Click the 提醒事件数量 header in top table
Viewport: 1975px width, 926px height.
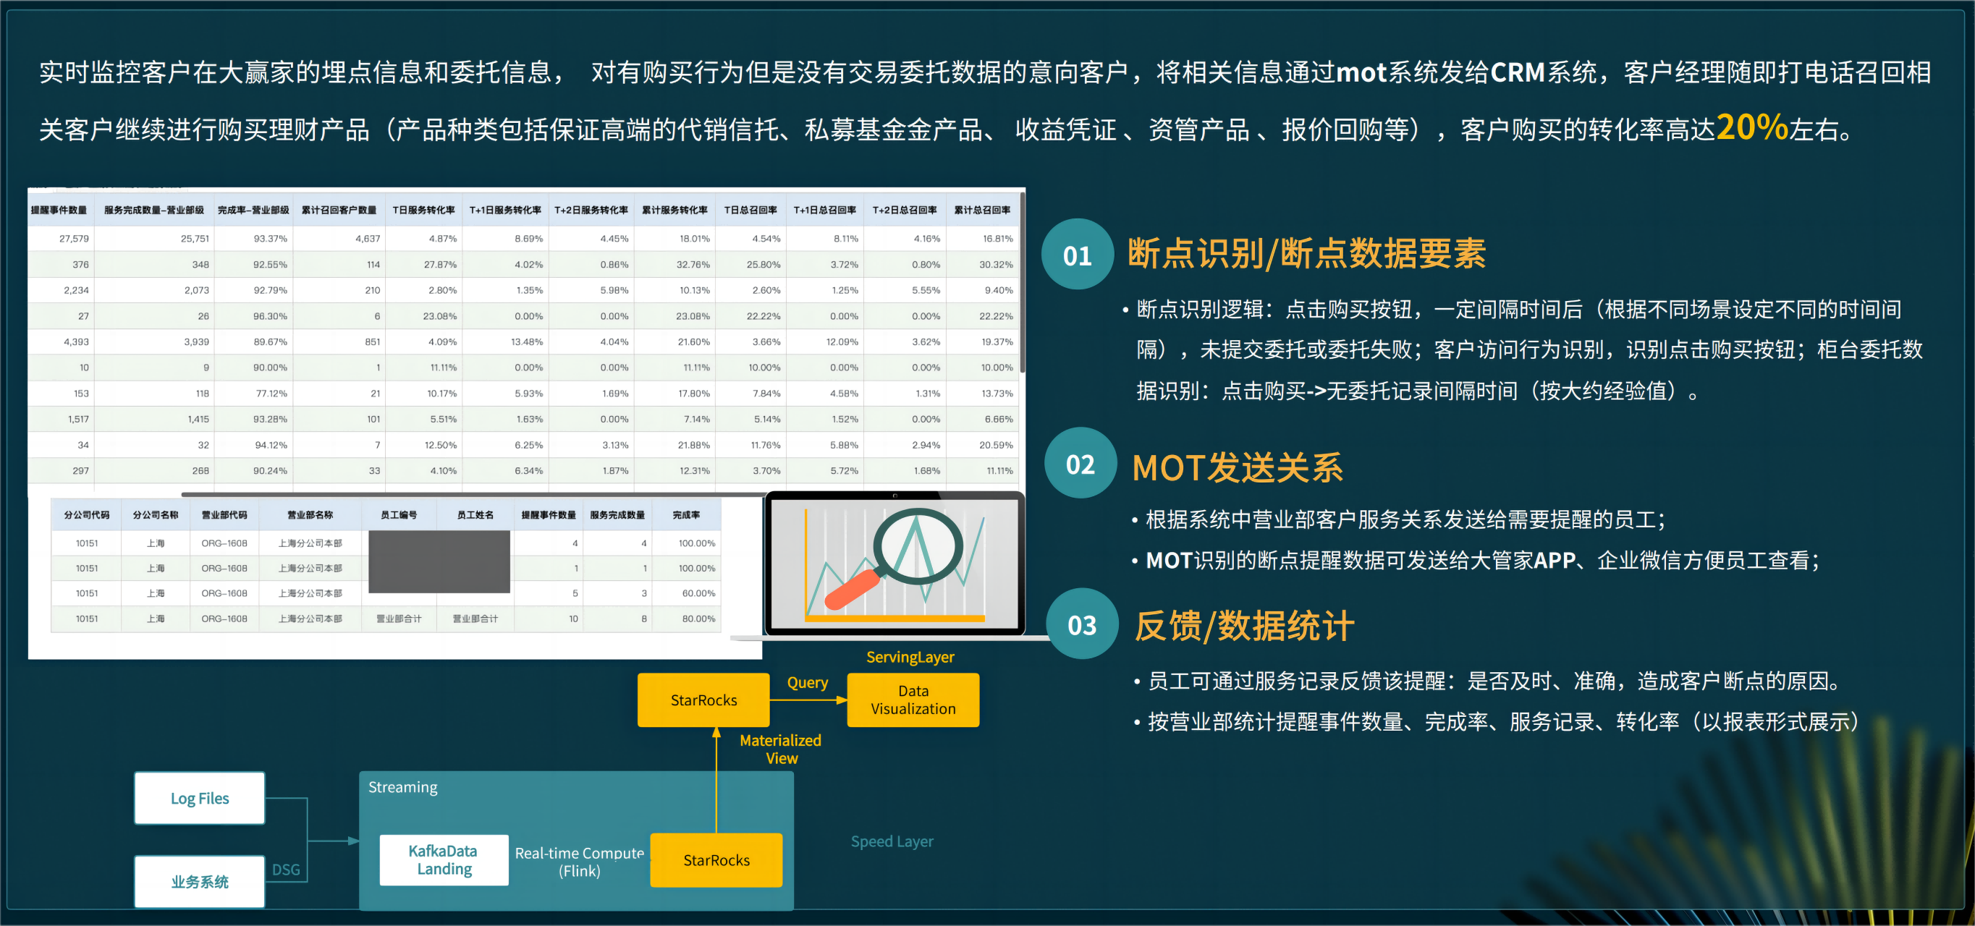pyautogui.click(x=59, y=210)
